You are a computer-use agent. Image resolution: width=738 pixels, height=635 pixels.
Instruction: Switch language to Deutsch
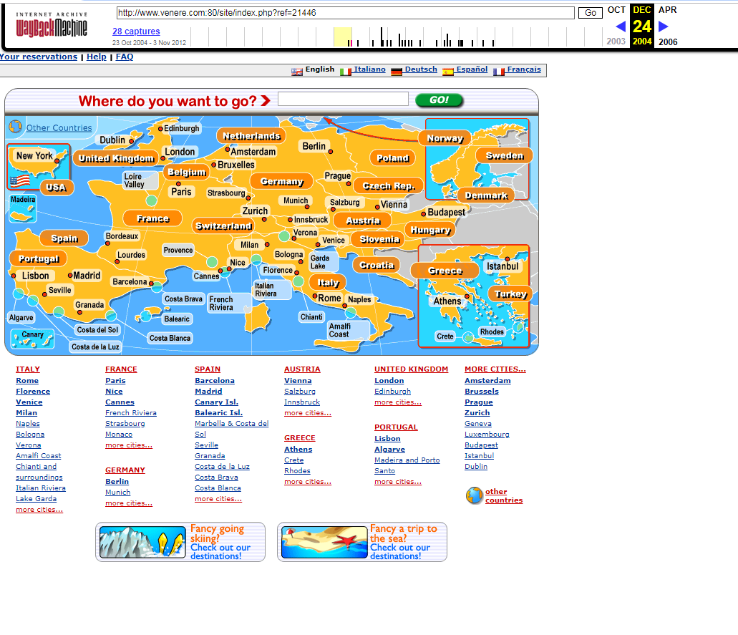point(421,69)
